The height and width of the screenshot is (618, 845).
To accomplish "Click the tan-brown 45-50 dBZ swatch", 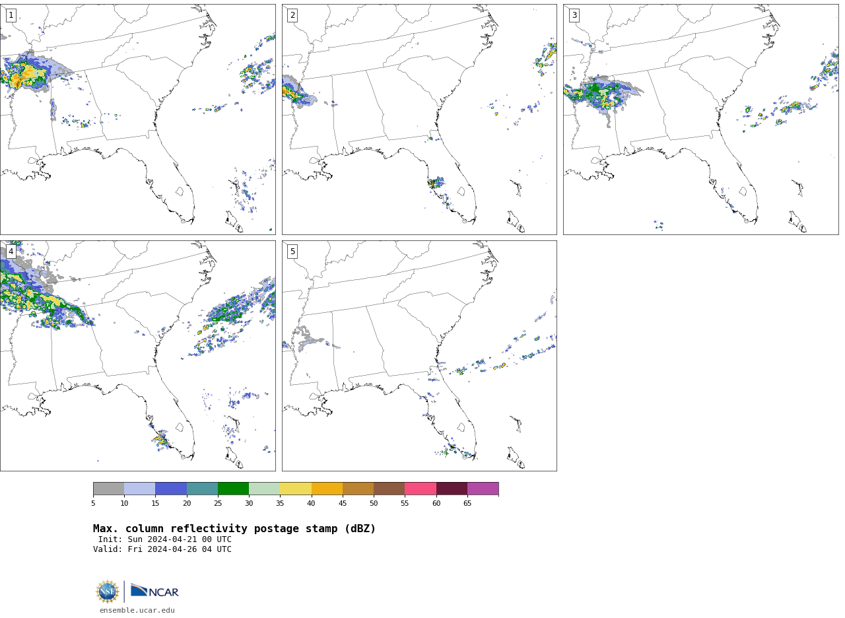I will [358, 489].
